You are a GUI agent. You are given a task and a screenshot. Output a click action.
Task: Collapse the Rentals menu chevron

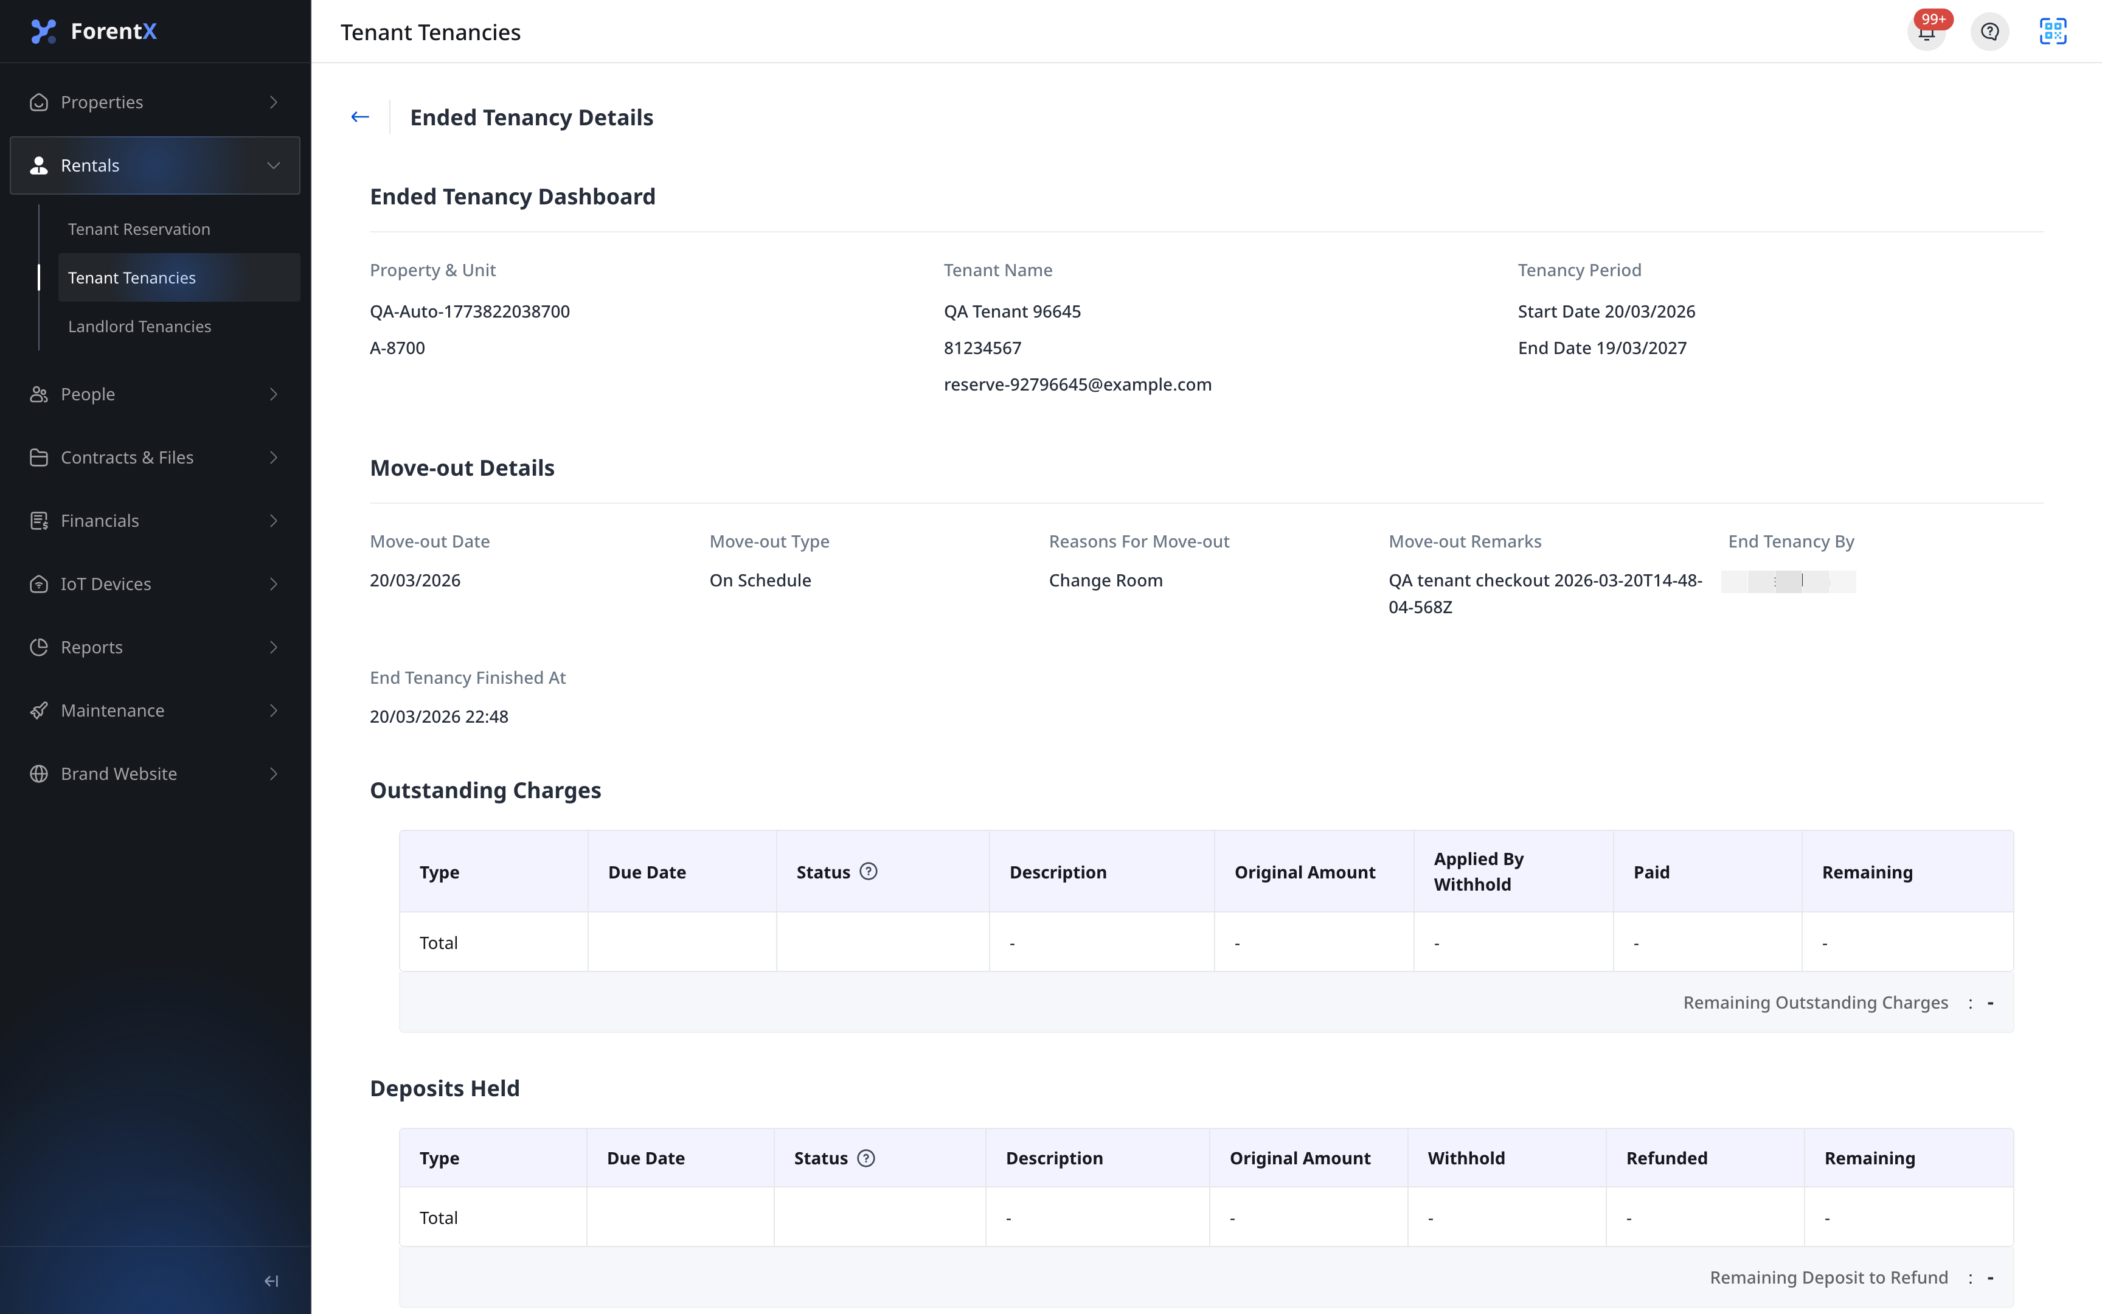[x=274, y=165]
